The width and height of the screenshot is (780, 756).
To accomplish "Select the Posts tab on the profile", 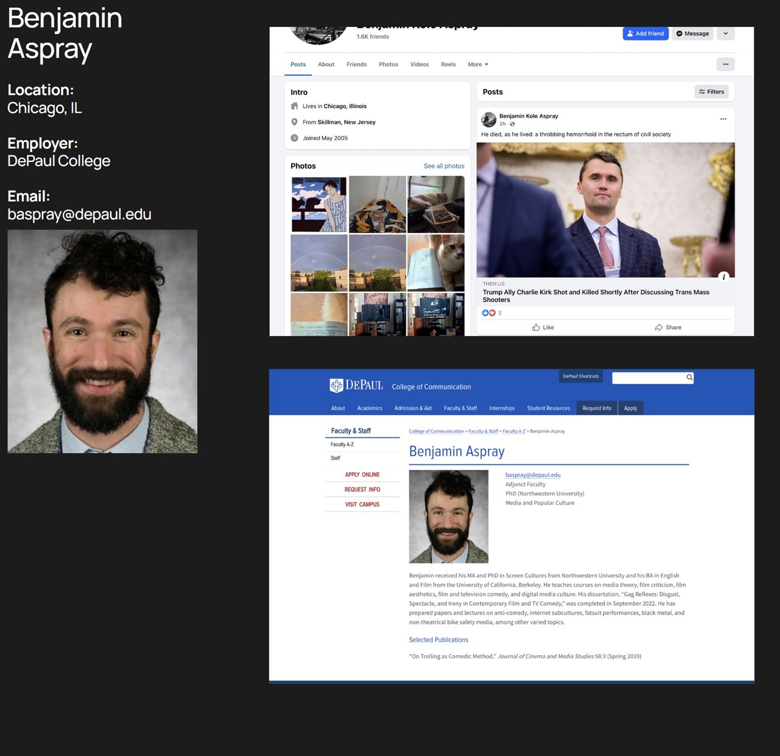I will coord(298,64).
